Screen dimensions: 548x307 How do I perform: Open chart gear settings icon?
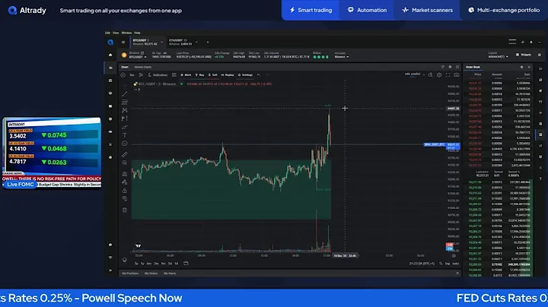pos(439,75)
